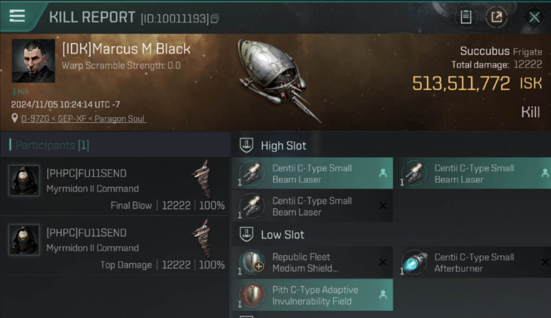Close the kill report window
This screenshot has width=551, height=318.
[x=534, y=17]
